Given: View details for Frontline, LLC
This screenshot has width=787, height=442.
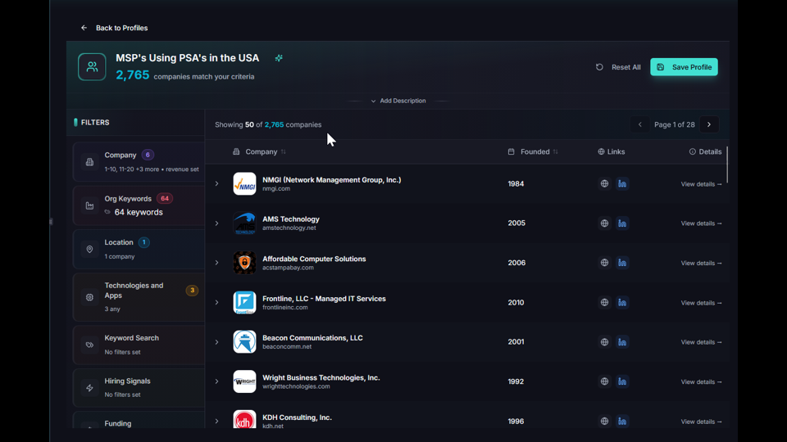Looking at the screenshot, I should point(701,303).
